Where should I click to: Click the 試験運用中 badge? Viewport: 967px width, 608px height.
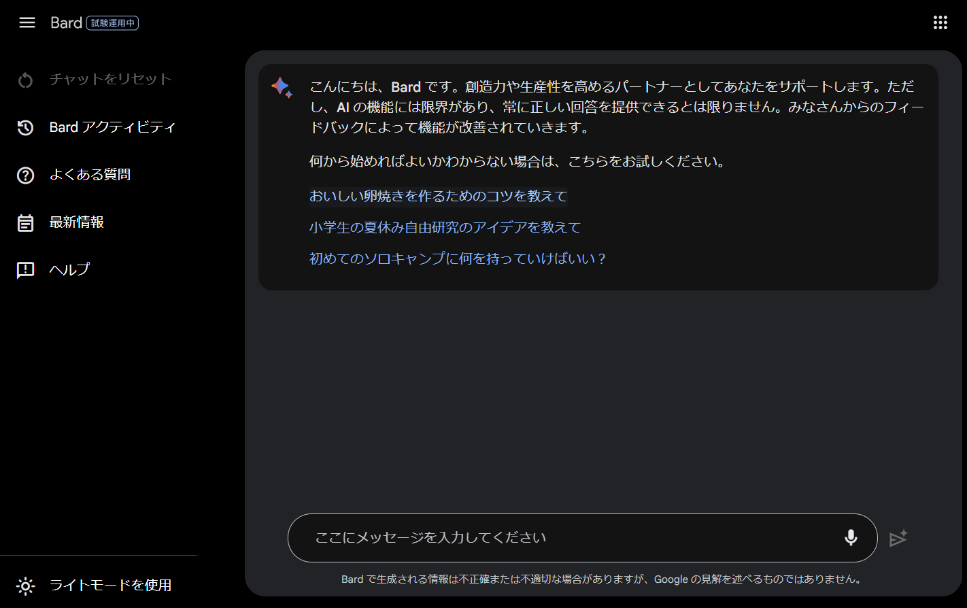[x=113, y=23]
